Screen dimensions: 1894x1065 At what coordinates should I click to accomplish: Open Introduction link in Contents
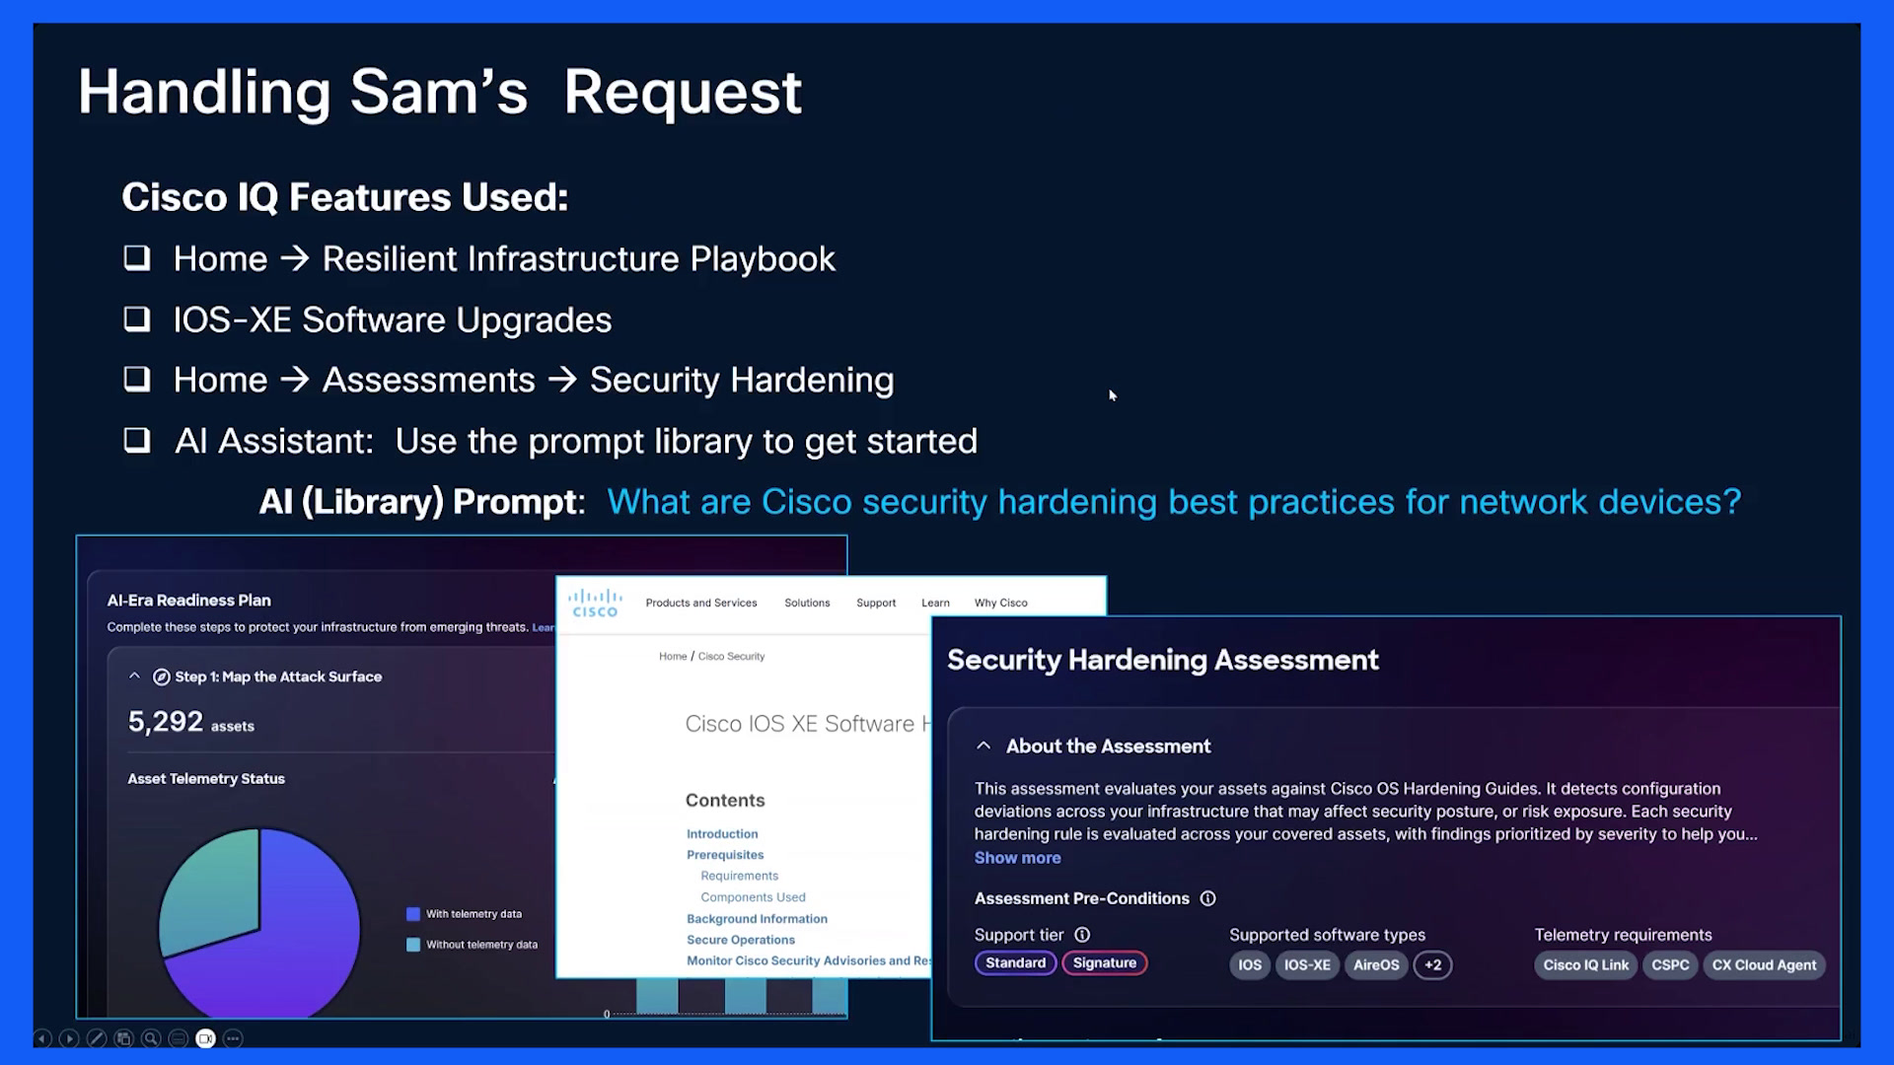point(722,834)
